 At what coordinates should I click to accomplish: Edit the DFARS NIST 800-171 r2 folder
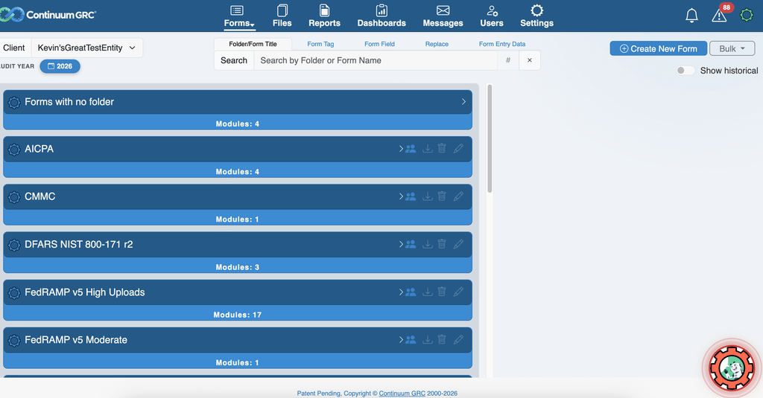tap(458, 243)
